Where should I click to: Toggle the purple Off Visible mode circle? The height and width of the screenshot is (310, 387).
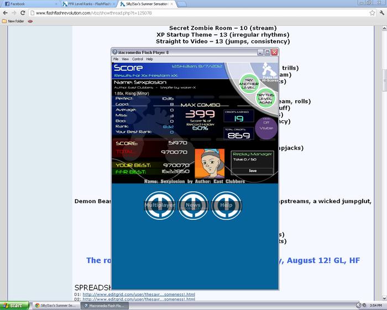click(266, 128)
